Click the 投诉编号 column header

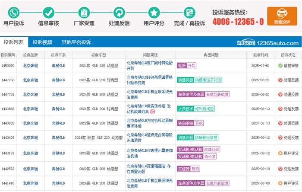coord(8,55)
